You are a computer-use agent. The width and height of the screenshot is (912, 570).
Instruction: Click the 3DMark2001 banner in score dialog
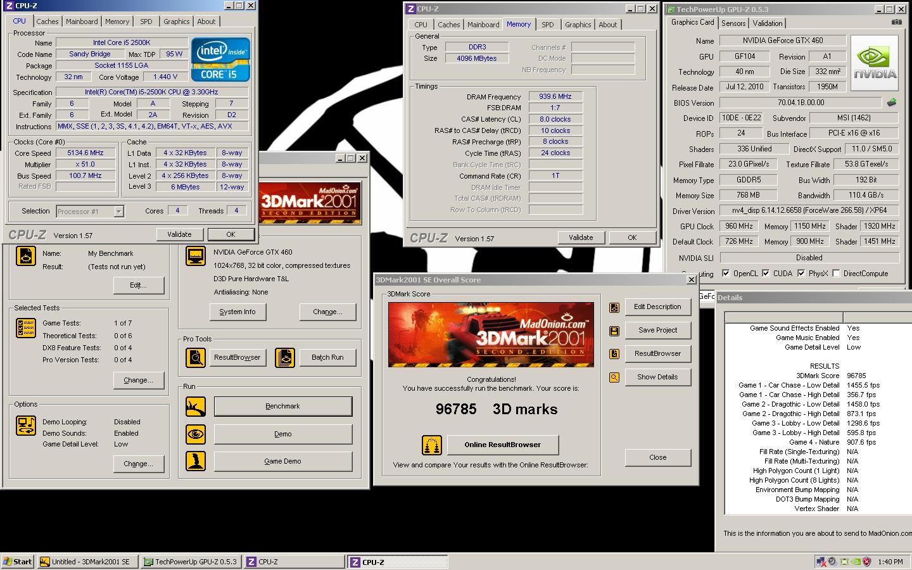tap(491, 334)
